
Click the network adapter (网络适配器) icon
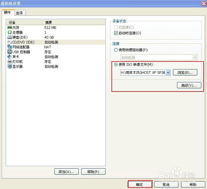pyautogui.click(x=10, y=47)
